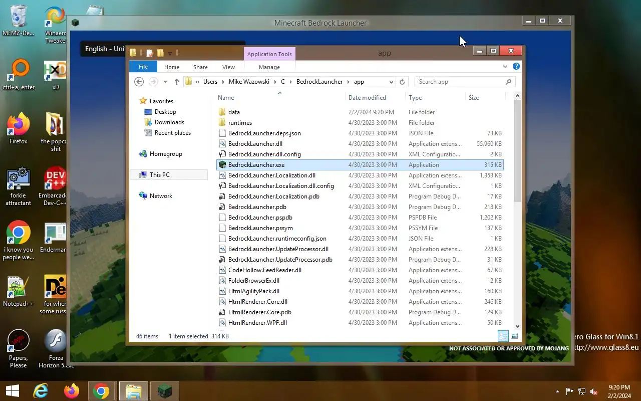Select Desktop under Favorites

[x=165, y=112]
